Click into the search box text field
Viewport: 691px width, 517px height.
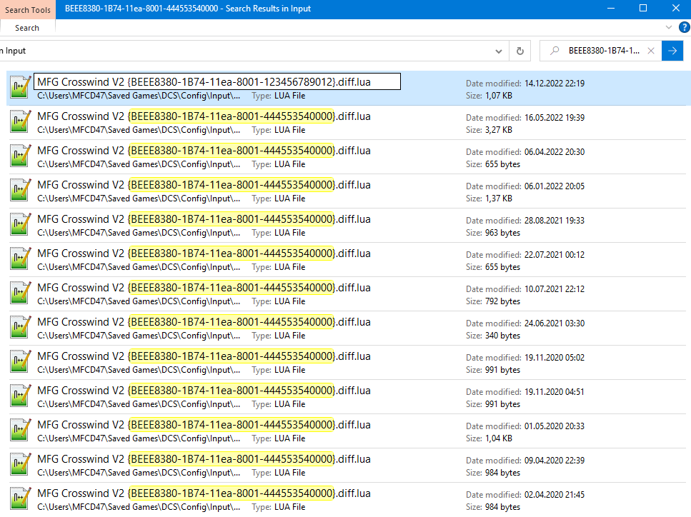[x=604, y=51]
